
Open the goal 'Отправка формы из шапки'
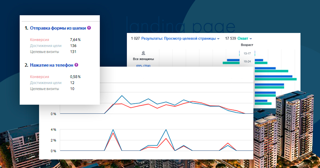pyautogui.click(x=58, y=28)
